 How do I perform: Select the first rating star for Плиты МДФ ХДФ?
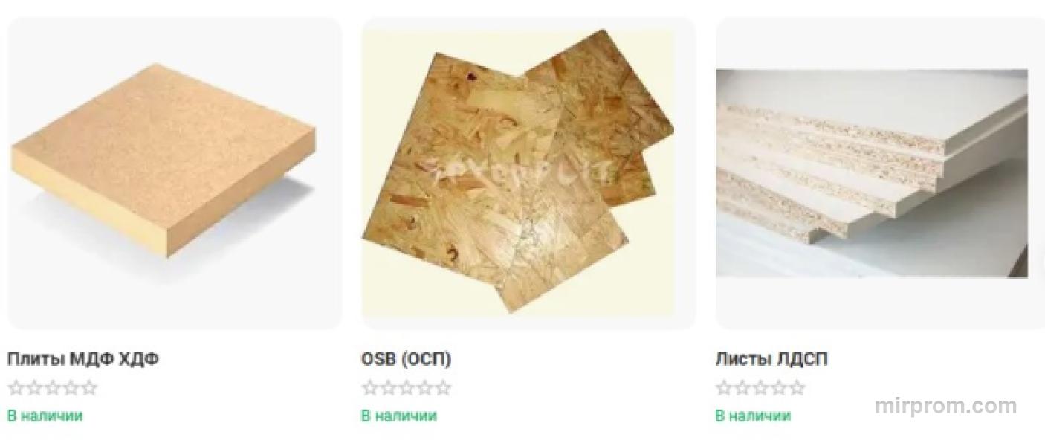point(16,388)
